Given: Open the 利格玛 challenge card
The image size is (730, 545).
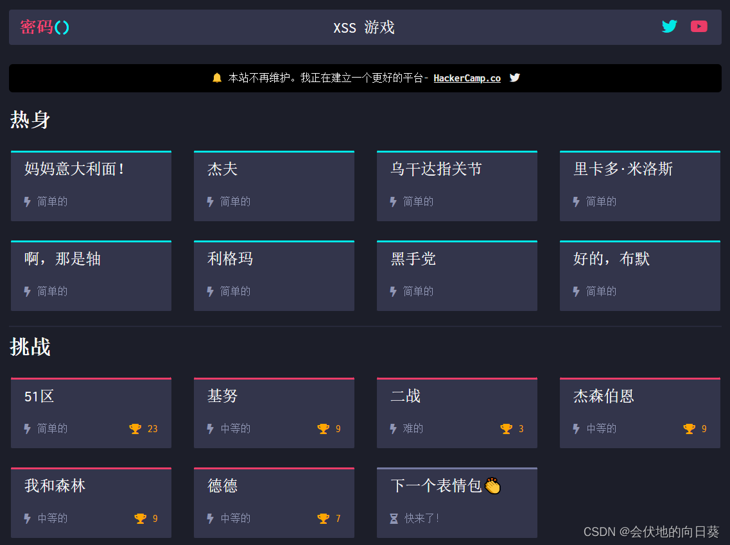Looking at the screenshot, I should [274, 276].
